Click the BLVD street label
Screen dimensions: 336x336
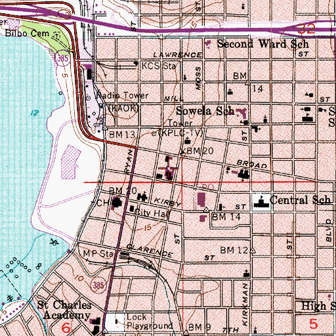328,231
